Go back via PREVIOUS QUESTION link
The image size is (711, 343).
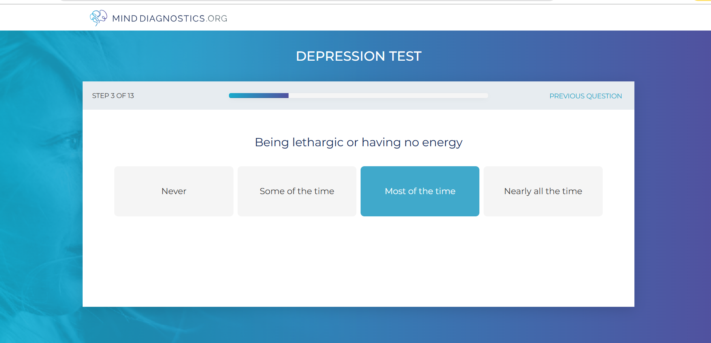pos(585,96)
